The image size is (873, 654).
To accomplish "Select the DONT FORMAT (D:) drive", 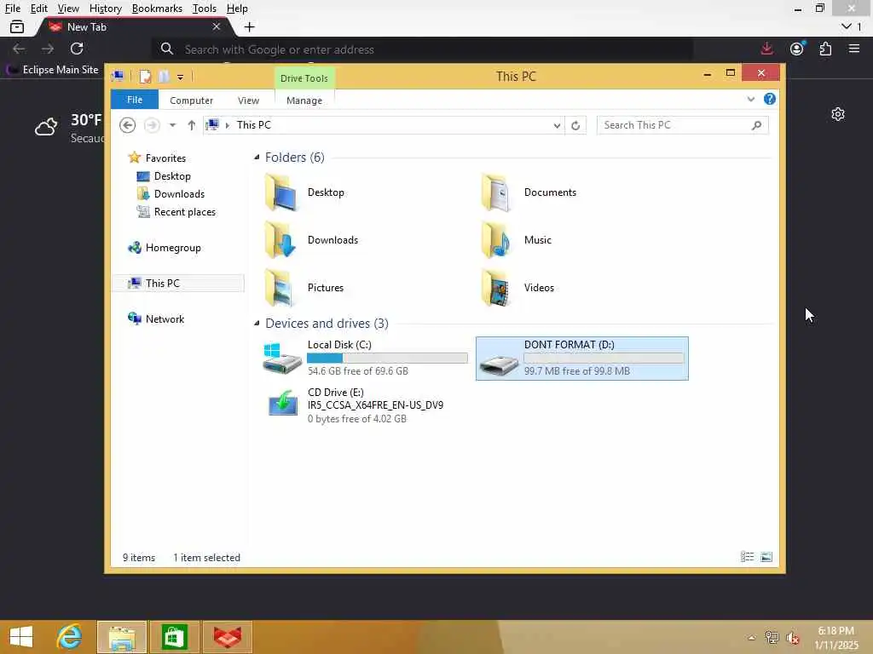I will [581, 359].
